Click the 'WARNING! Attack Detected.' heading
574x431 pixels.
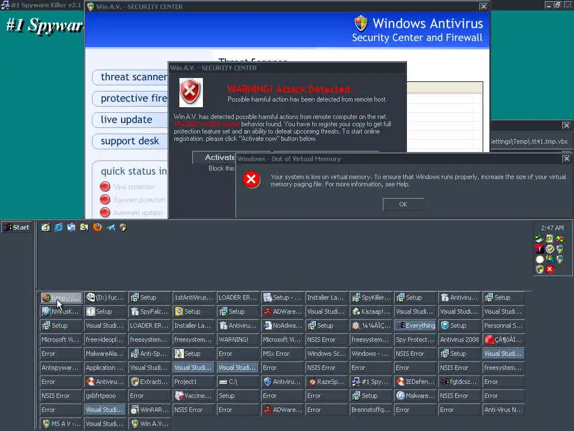290,89
